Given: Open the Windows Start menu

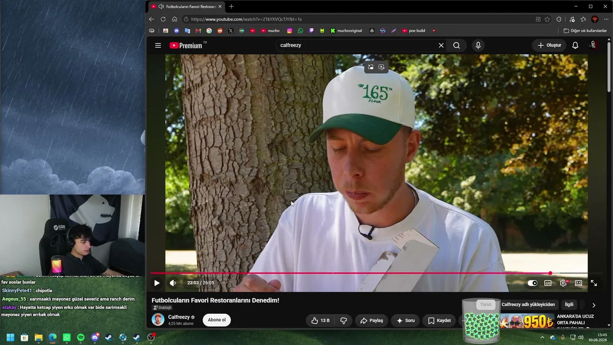Looking at the screenshot, I should [10, 338].
